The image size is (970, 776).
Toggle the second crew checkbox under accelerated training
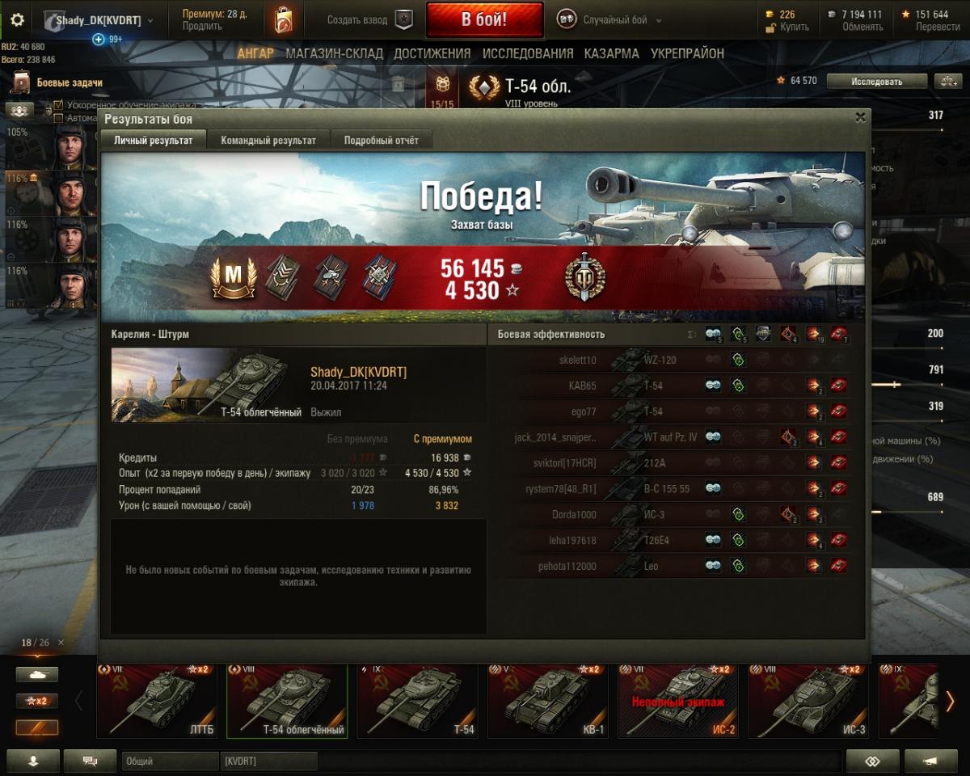(x=58, y=118)
